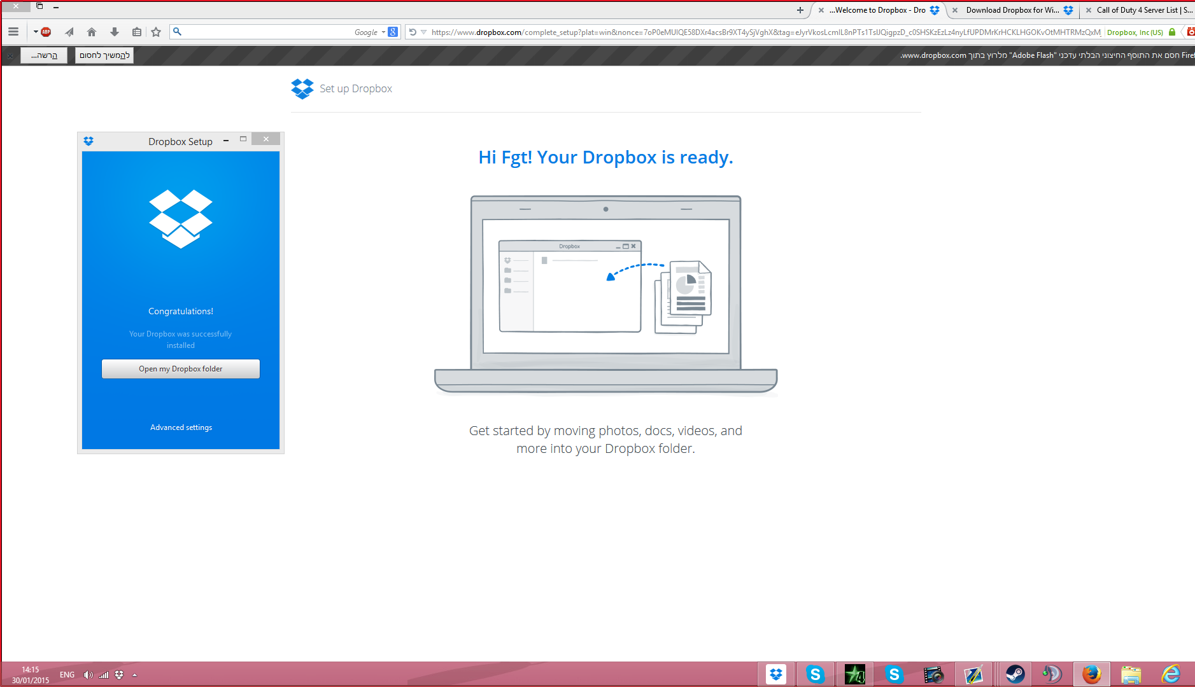
Task: Click the Hebrew 'הרשה...' allow button
Action: point(44,55)
